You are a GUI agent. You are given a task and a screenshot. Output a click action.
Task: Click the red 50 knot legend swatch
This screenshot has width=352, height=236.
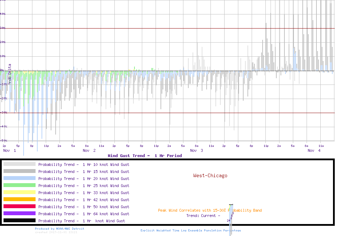pos(19,206)
